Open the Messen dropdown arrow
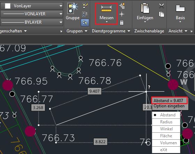This screenshot has width=195, height=154. click(107, 22)
